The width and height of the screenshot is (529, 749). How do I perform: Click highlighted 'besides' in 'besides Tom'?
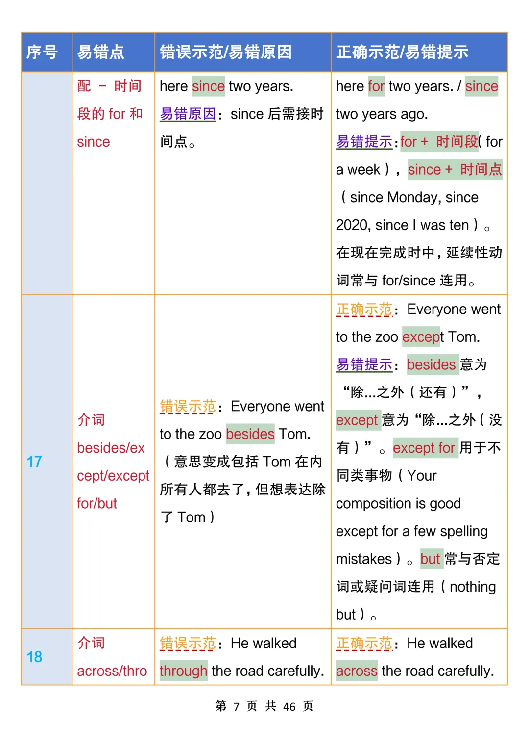[x=250, y=434]
